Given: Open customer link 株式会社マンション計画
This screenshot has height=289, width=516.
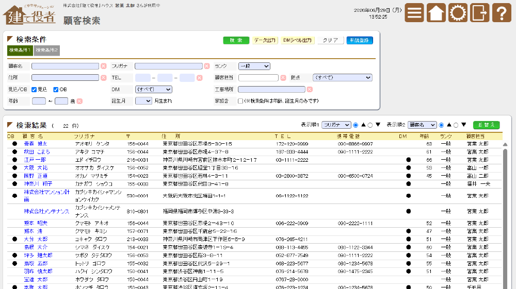Looking at the screenshot, I should pos(47,196).
